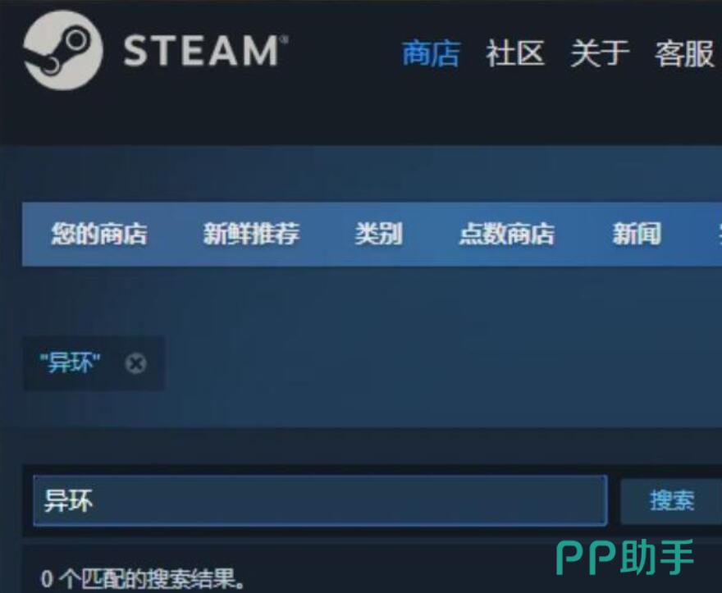Expand the 类别 categories menu

point(379,234)
